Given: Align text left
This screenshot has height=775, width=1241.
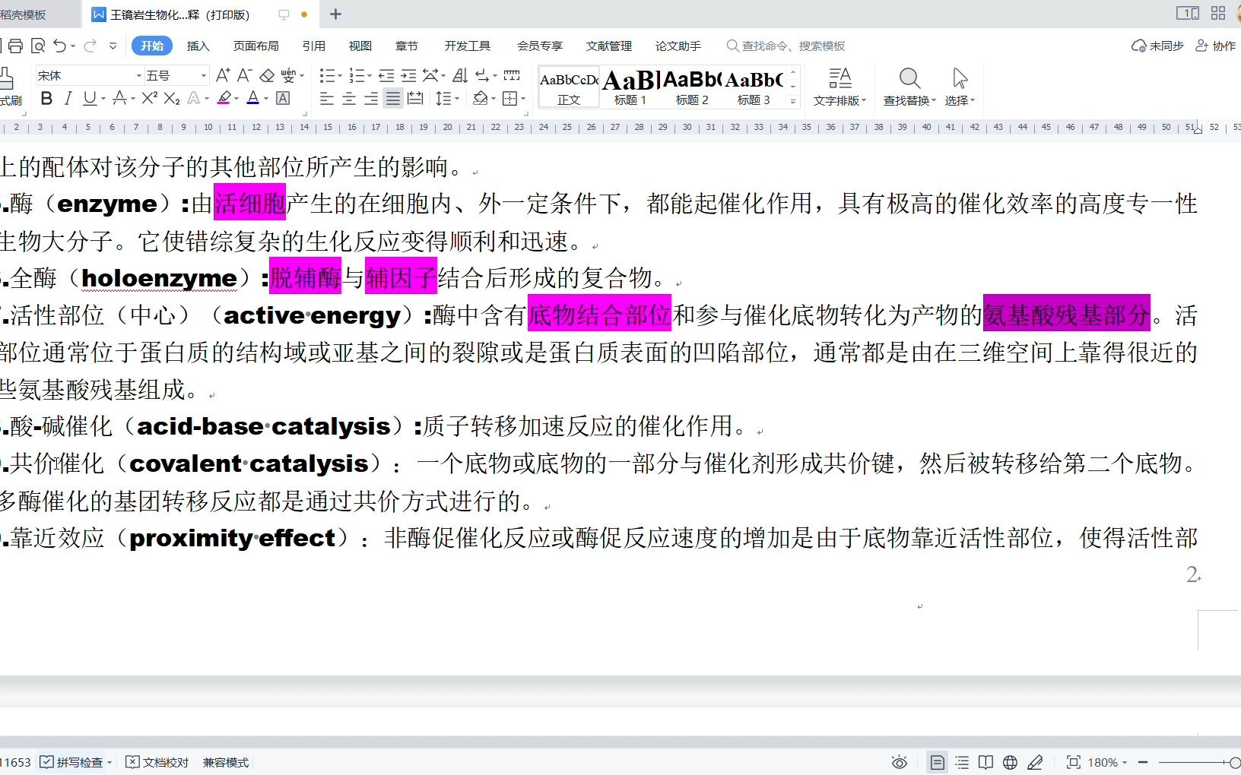Looking at the screenshot, I should [327, 98].
